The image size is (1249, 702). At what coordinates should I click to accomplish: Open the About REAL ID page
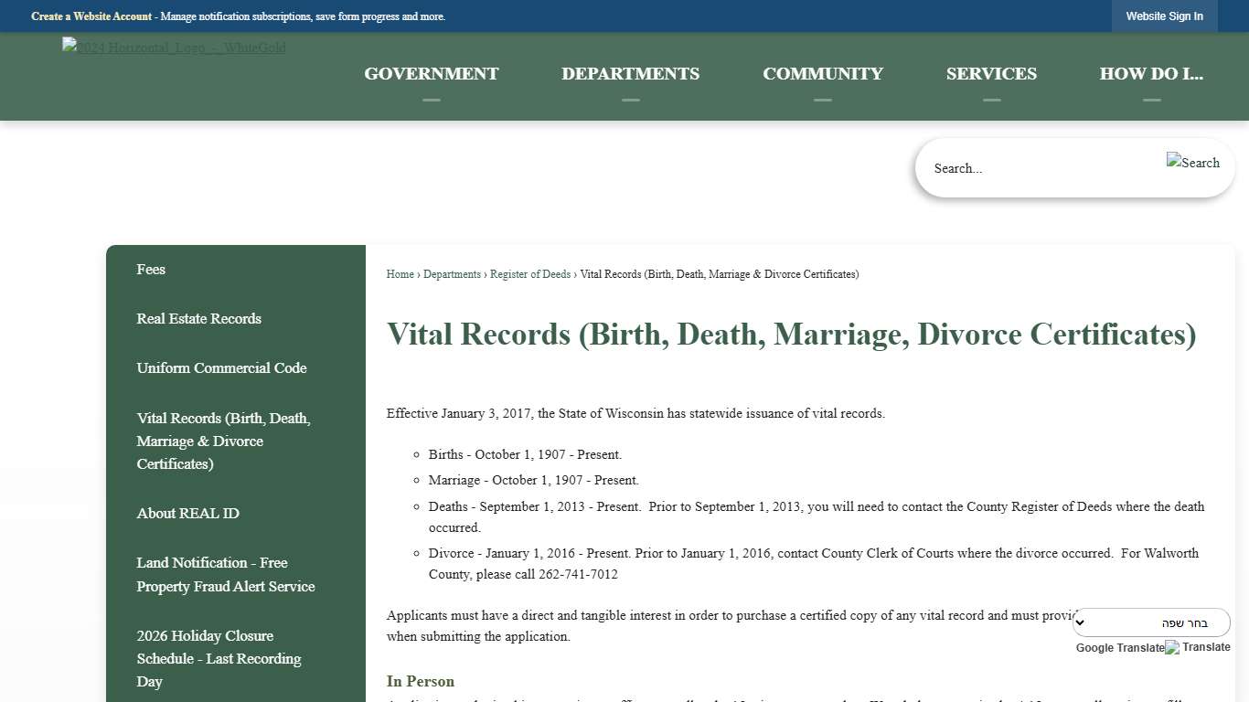pyautogui.click(x=187, y=513)
